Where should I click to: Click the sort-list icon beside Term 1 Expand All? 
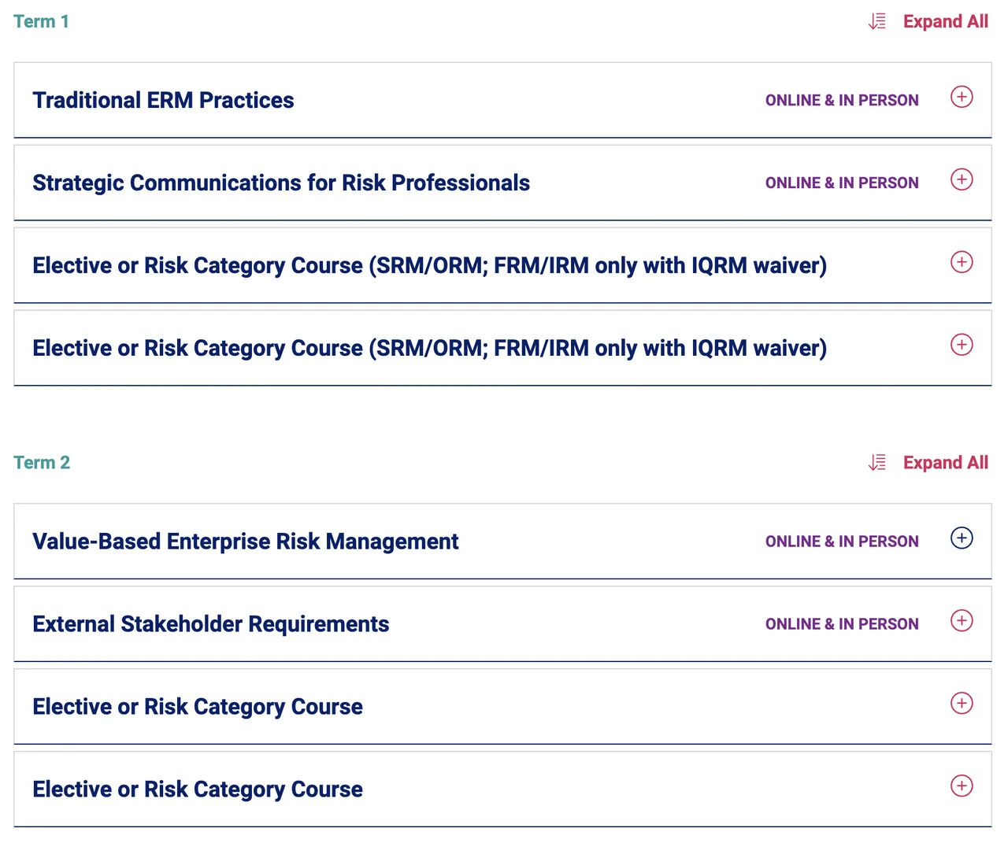coord(877,22)
